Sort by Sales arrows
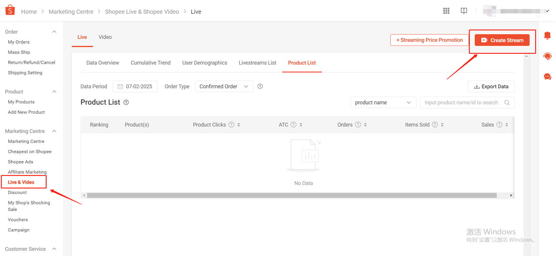556x256 pixels. pos(506,125)
